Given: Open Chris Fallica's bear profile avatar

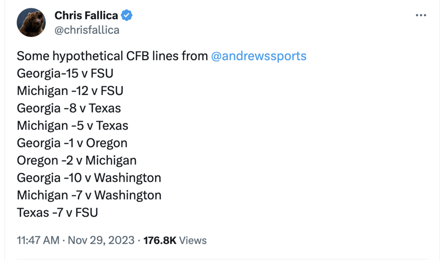Looking at the screenshot, I should coord(31,22).
